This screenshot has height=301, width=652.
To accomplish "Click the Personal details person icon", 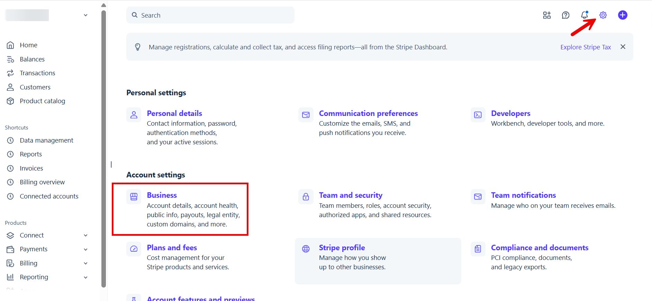I will tap(134, 115).
